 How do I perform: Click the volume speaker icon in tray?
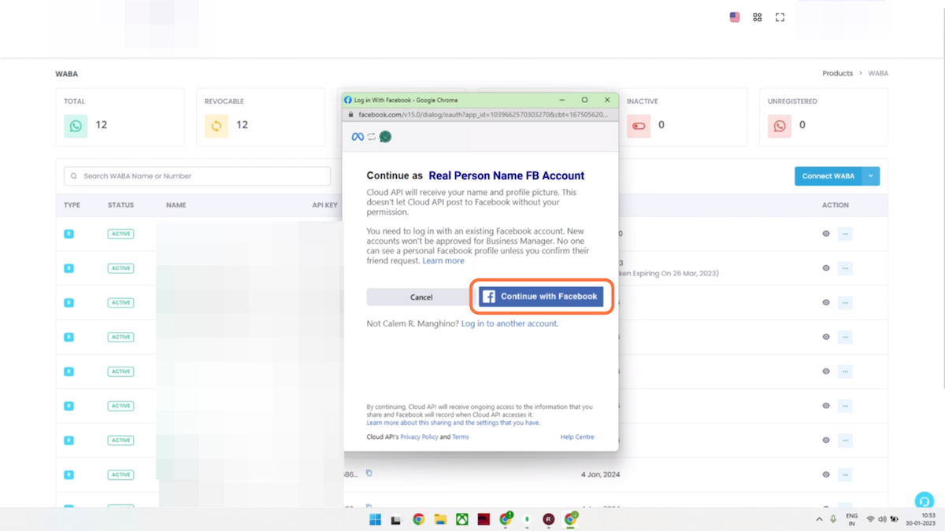coord(882,519)
